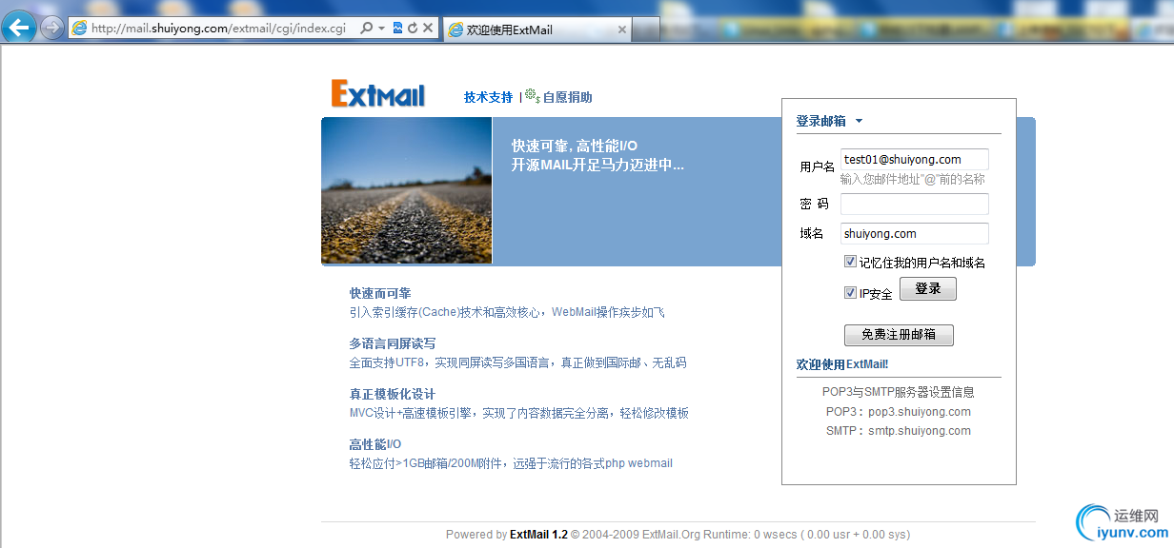Open the 自愿捐助 link
The width and height of the screenshot is (1174, 548).
click(567, 97)
